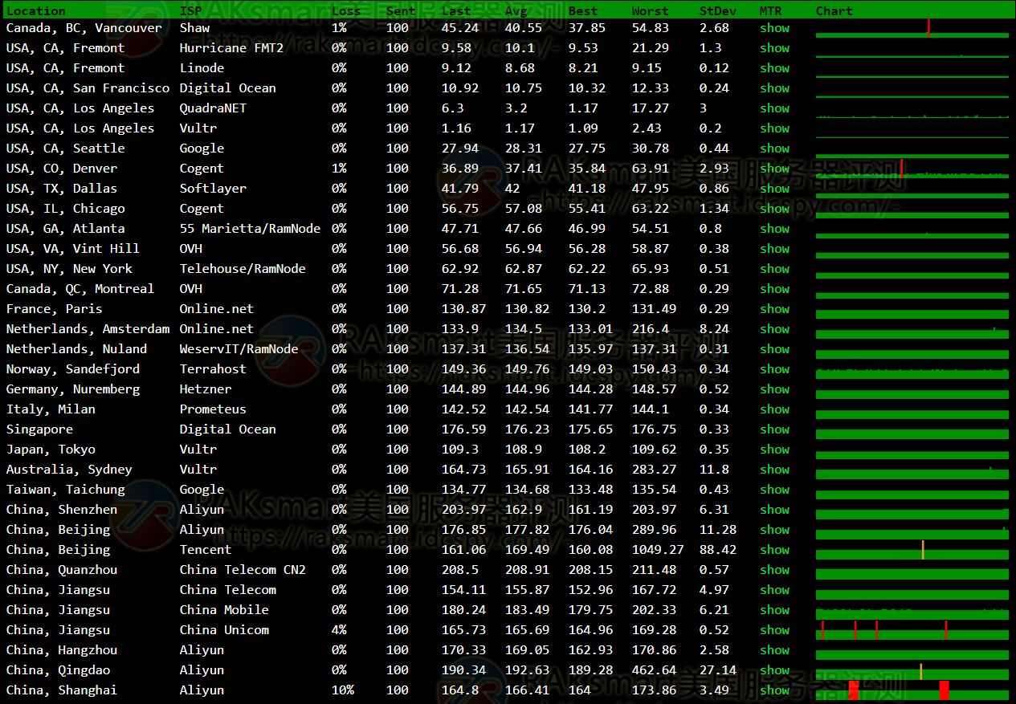Click the Avg column header
1016x704 pixels.
coord(516,10)
